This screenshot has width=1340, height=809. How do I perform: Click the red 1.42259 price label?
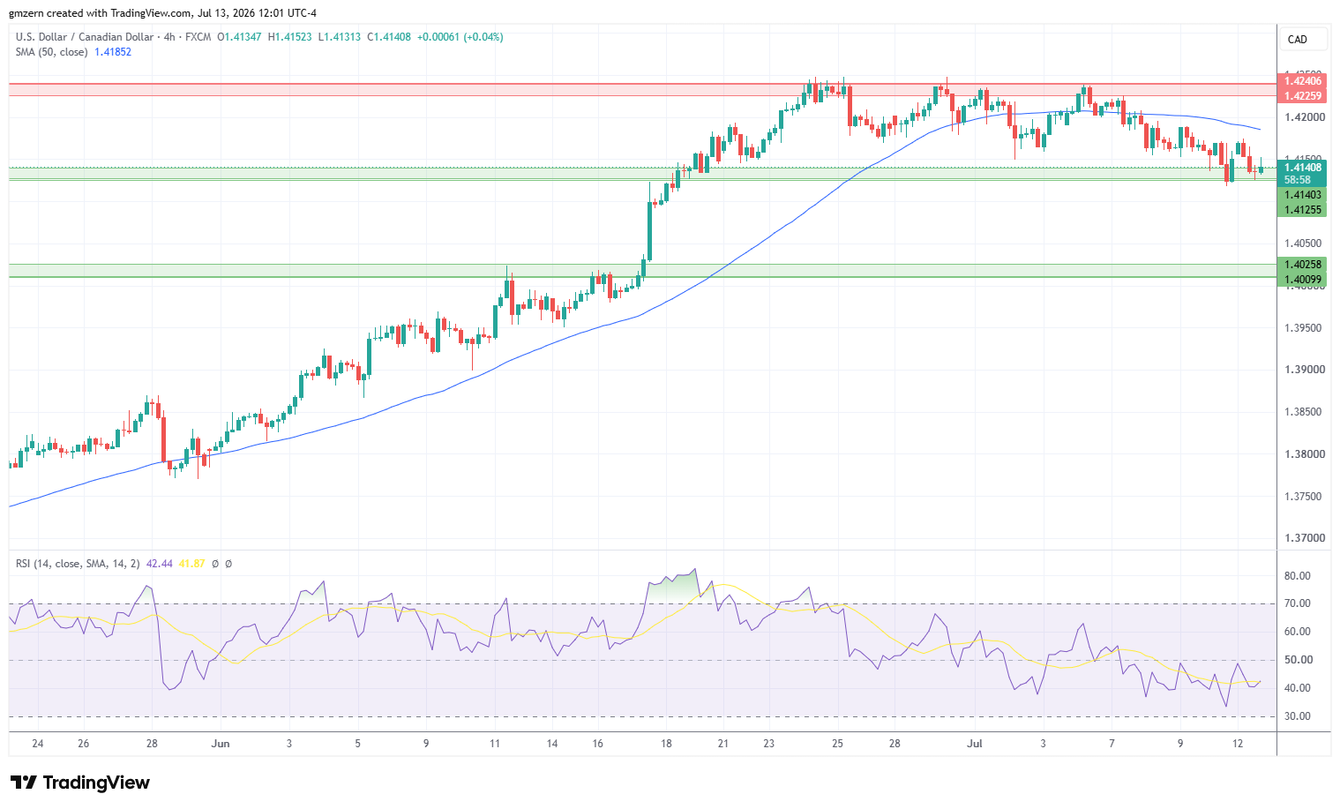pos(1302,96)
